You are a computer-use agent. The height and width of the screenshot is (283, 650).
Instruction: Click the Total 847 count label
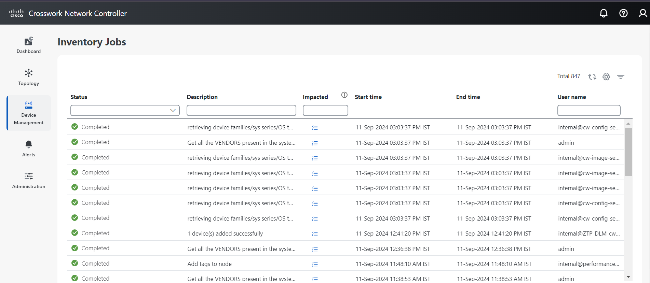[569, 76]
